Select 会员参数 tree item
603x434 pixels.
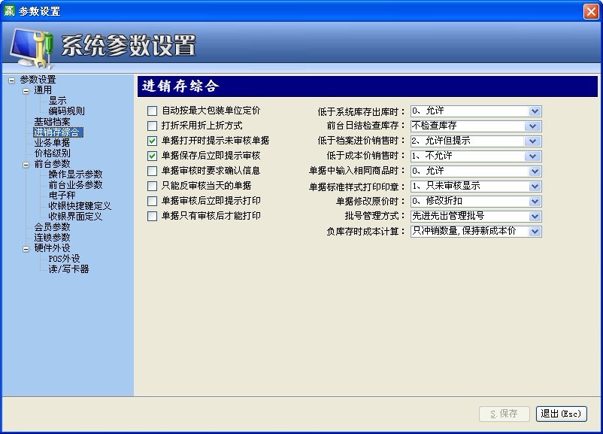pyautogui.click(x=52, y=227)
